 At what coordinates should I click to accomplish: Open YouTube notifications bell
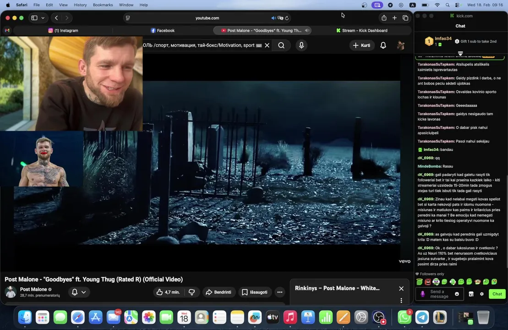[383, 45]
